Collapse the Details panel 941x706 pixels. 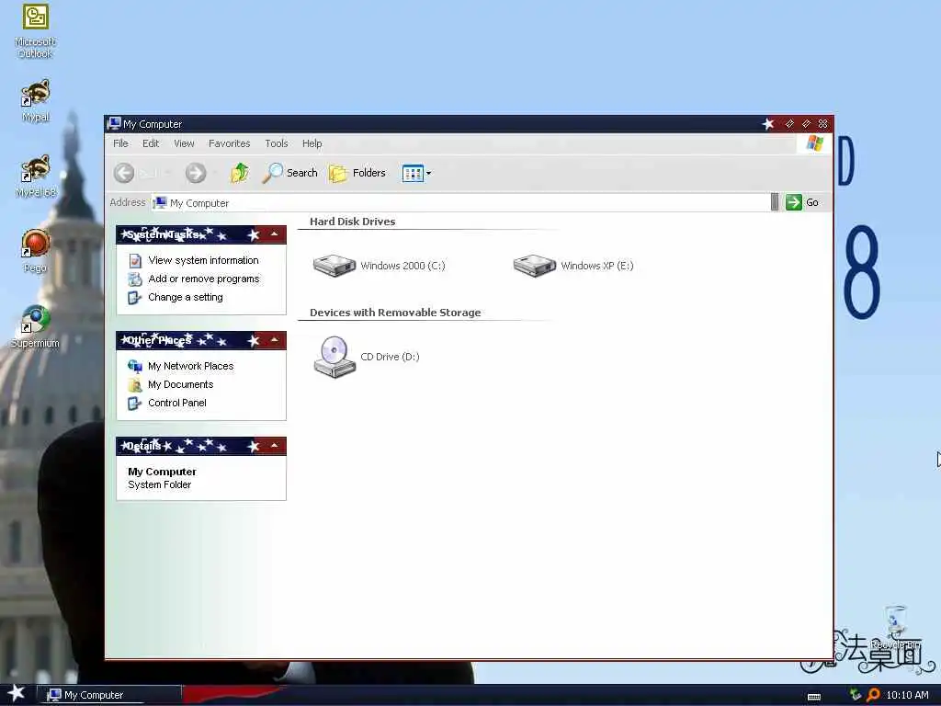click(x=274, y=446)
